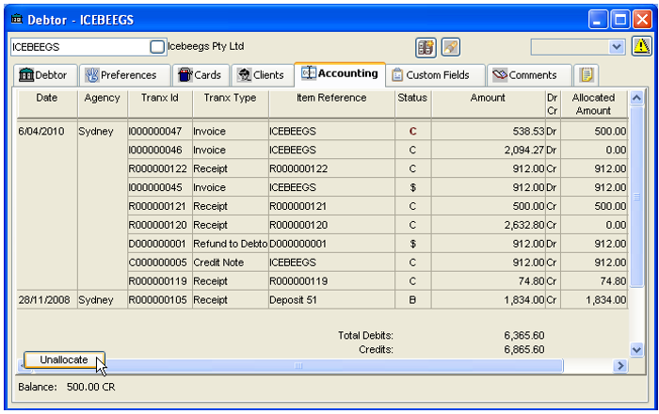
Task: Click the B status of receipt R000000105
Action: coord(412,300)
